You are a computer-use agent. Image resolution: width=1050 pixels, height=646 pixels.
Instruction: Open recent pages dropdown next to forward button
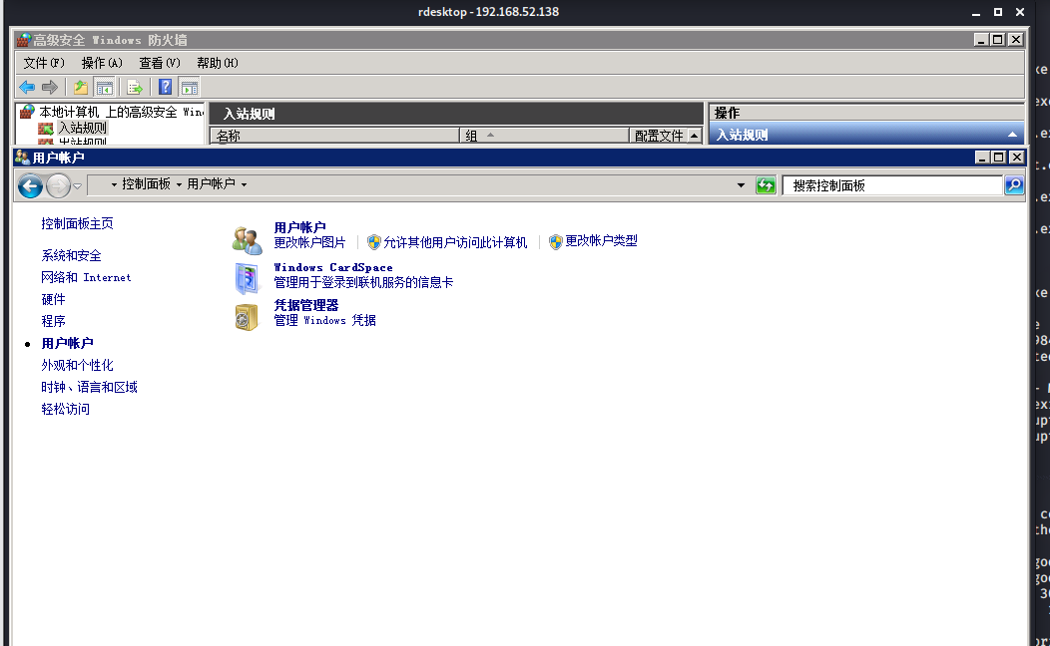point(77,185)
